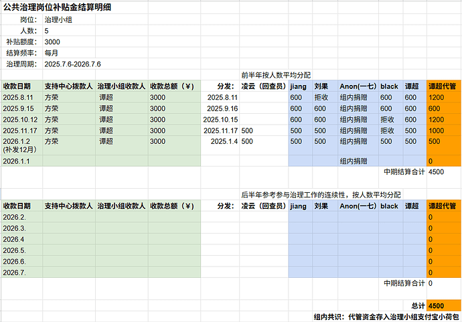Select the 组内共识 note at bottom

[386, 317]
